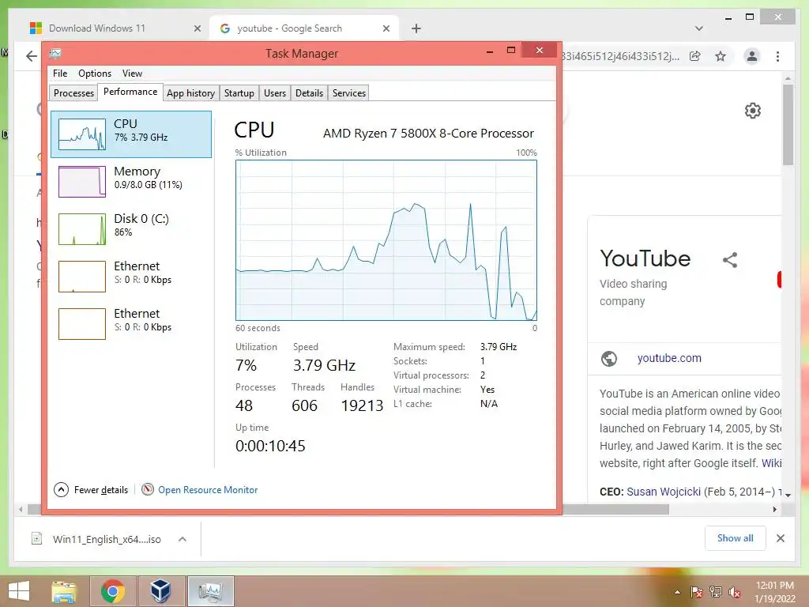Click the Resource Monitor gauge icon

pos(148,489)
